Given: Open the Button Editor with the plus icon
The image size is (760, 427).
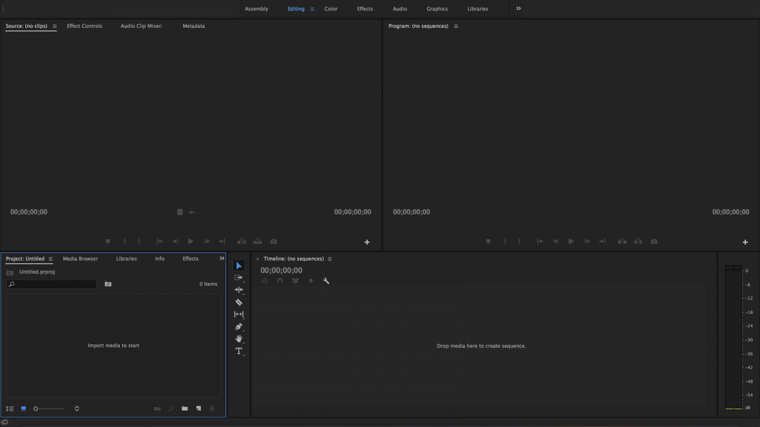Looking at the screenshot, I should pos(745,242).
